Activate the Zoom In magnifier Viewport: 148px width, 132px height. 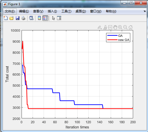coord(120,27)
